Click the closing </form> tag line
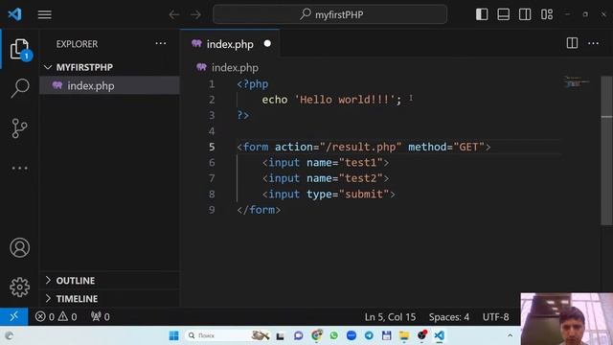The width and height of the screenshot is (613, 345). (x=259, y=210)
